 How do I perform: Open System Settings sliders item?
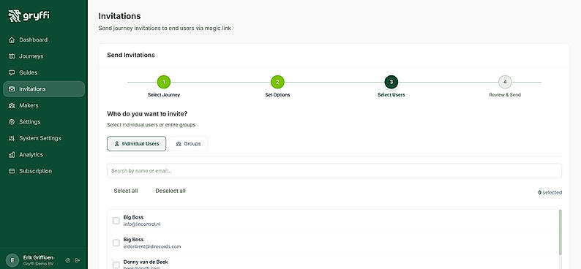(x=12, y=138)
